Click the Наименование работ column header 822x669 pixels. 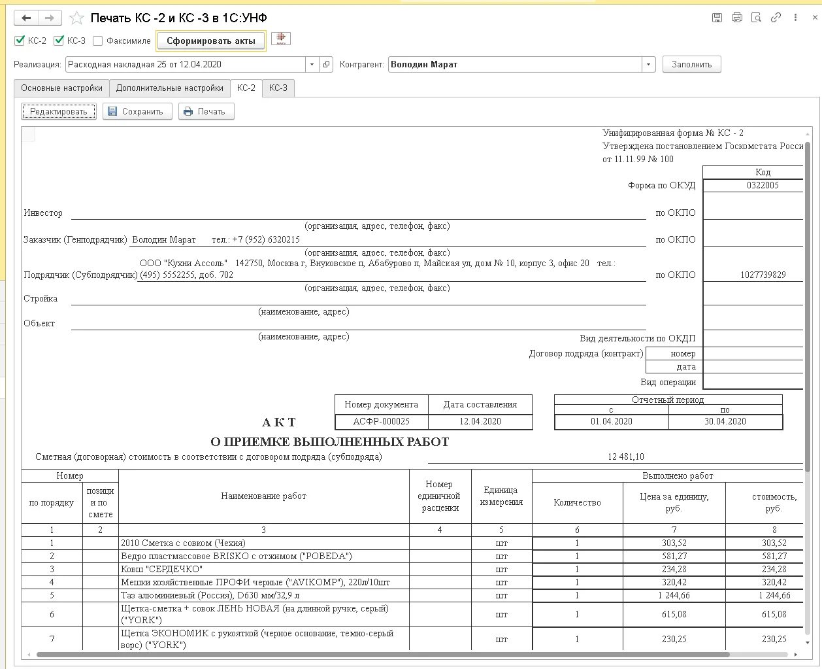pyautogui.click(x=263, y=496)
